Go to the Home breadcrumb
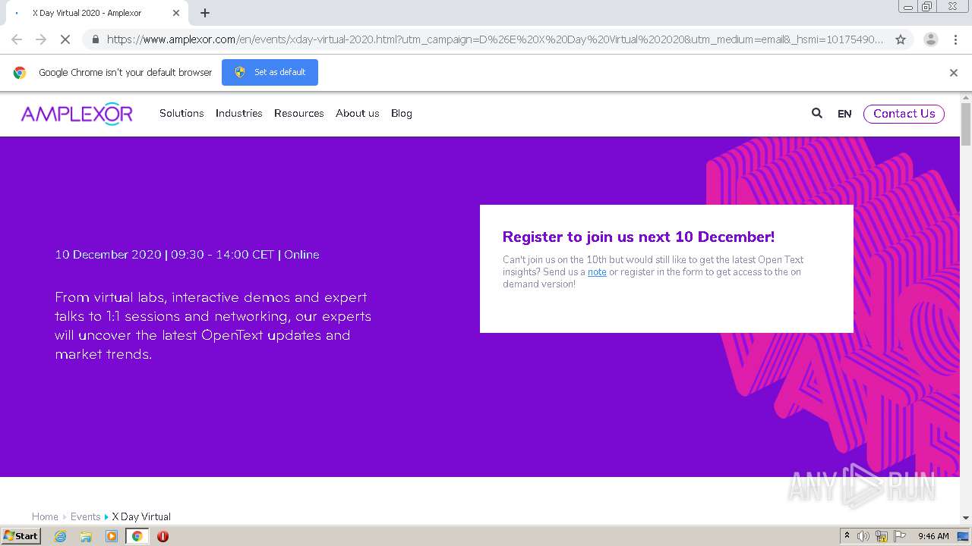The height and width of the screenshot is (546, 972). [x=45, y=516]
